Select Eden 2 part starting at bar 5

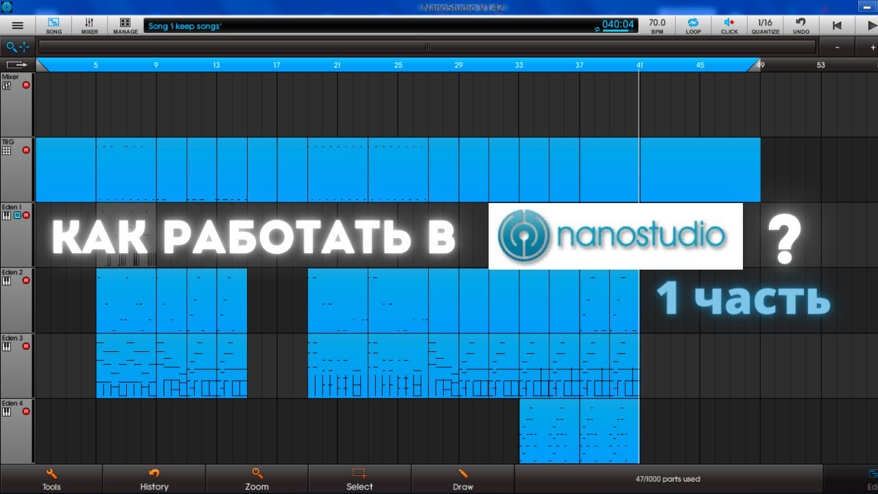(x=126, y=301)
